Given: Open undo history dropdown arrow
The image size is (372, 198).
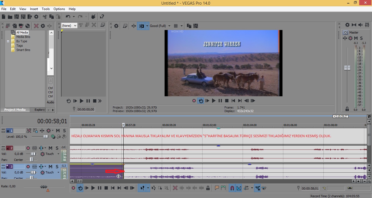Looking at the screenshot, I should coord(74,17).
